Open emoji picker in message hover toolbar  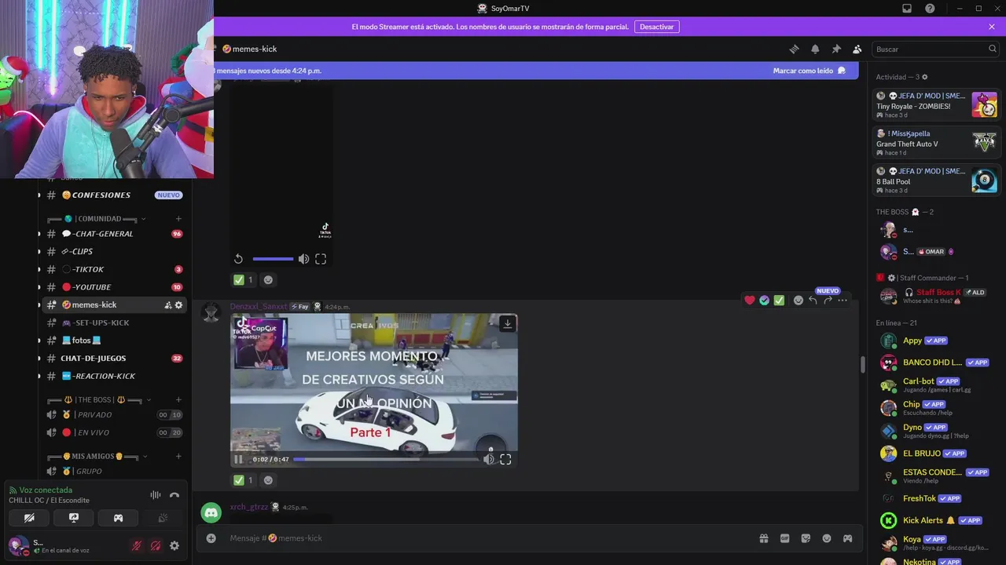click(x=798, y=300)
